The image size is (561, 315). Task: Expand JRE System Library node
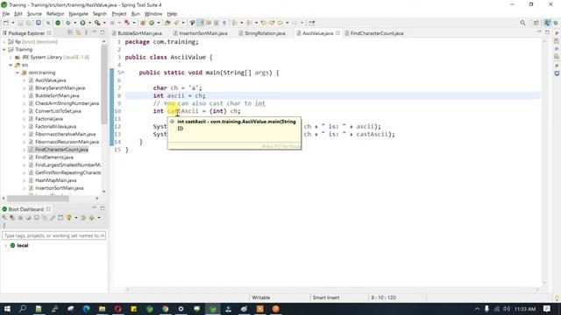point(11,57)
